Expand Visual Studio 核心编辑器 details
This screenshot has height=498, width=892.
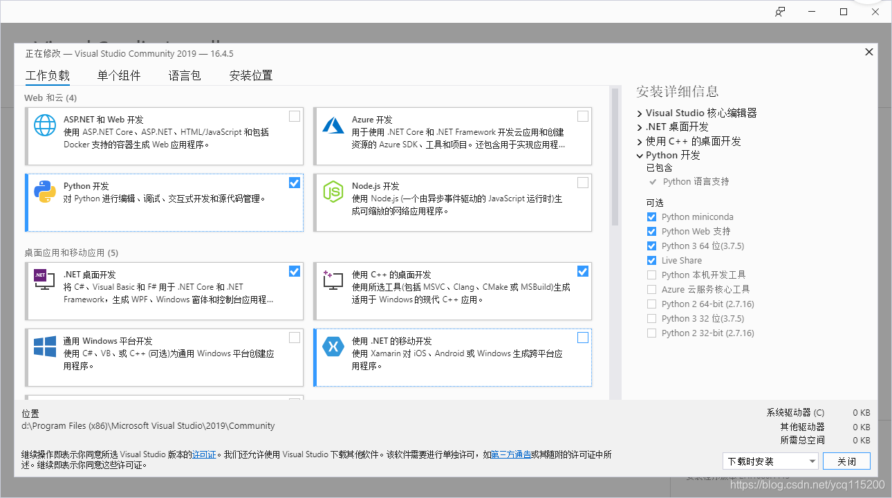click(640, 113)
